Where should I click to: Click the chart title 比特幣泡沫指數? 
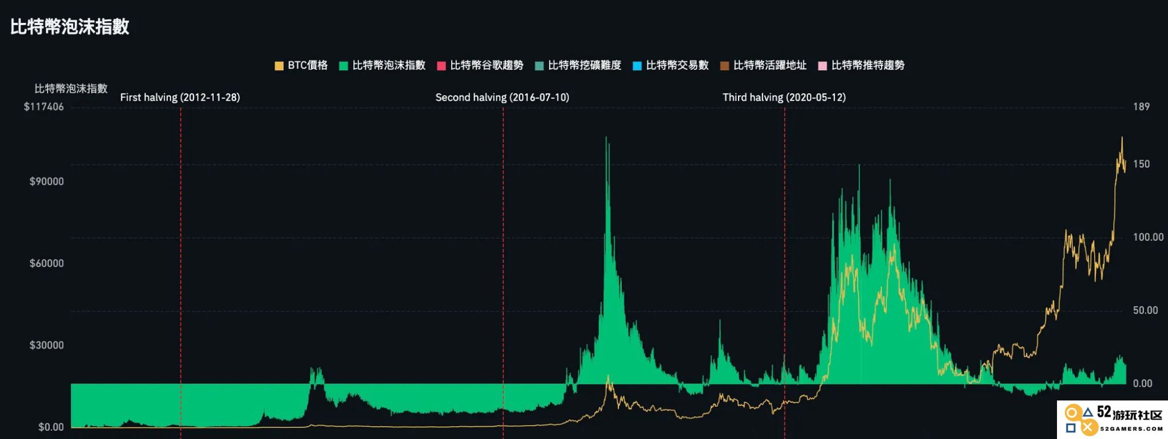70,27
